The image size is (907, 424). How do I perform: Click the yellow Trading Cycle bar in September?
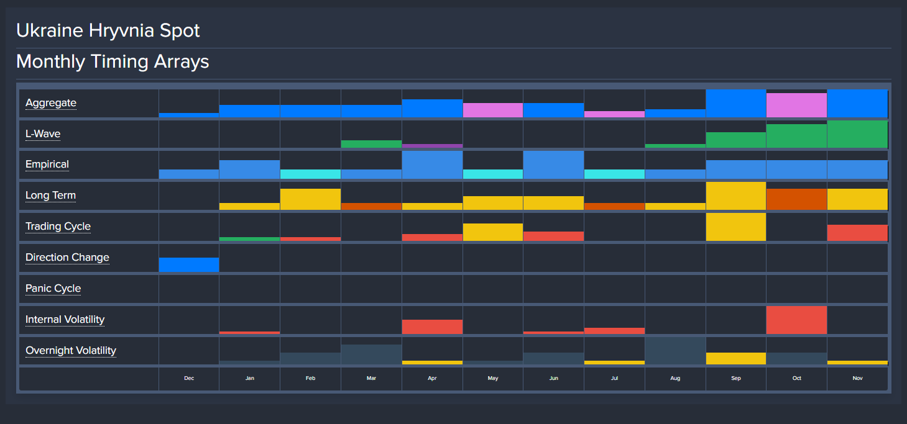(x=736, y=227)
